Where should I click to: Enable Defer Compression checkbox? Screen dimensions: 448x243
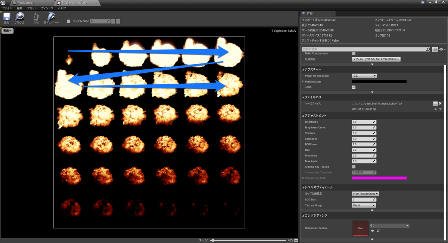[354, 53]
